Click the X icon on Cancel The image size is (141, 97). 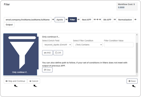[30, 81]
